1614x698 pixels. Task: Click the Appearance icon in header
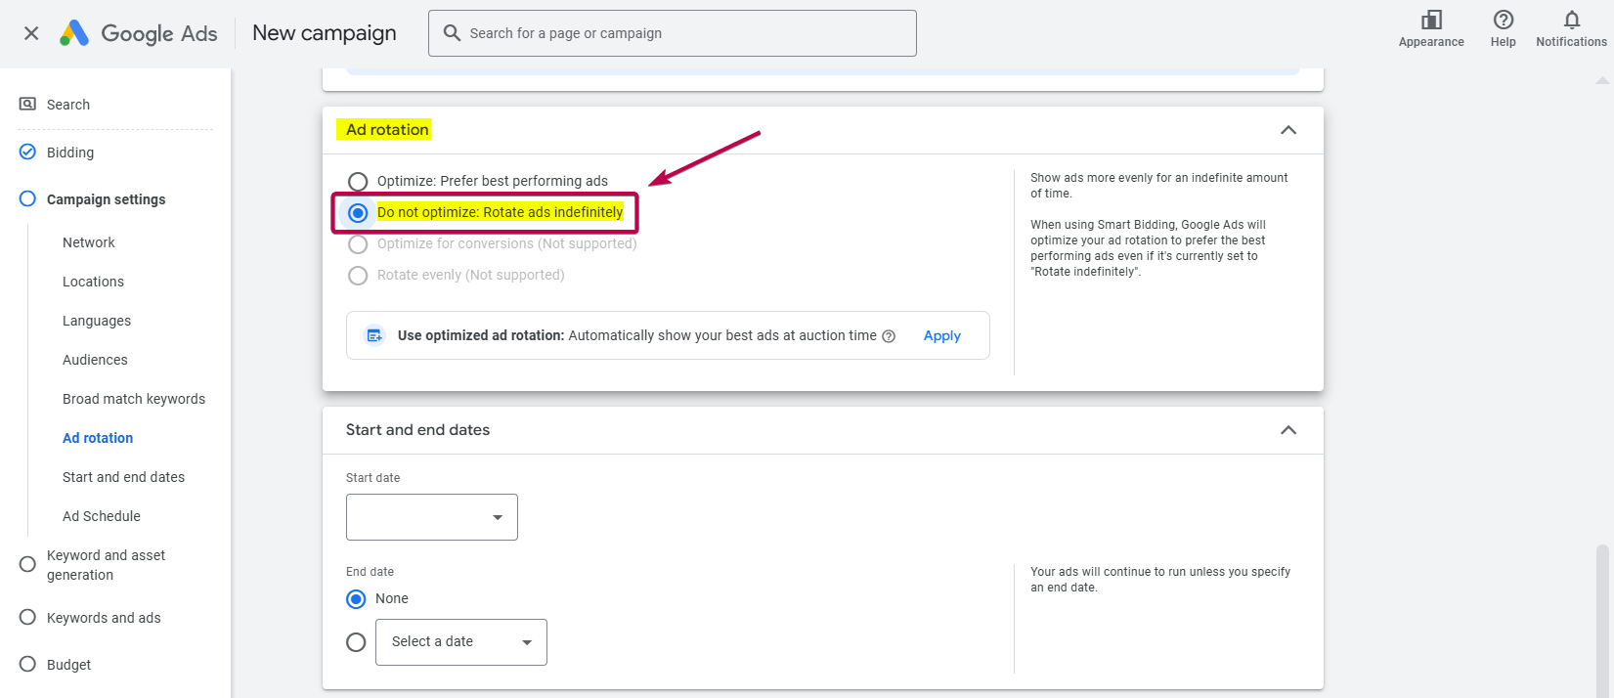[1431, 21]
